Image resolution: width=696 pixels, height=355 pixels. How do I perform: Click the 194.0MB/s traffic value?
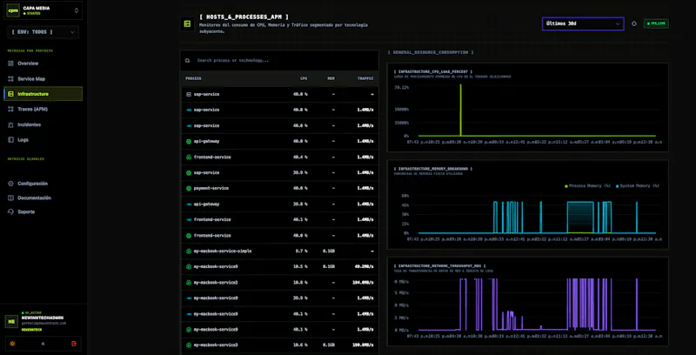pyautogui.click(x=363, y=283)
